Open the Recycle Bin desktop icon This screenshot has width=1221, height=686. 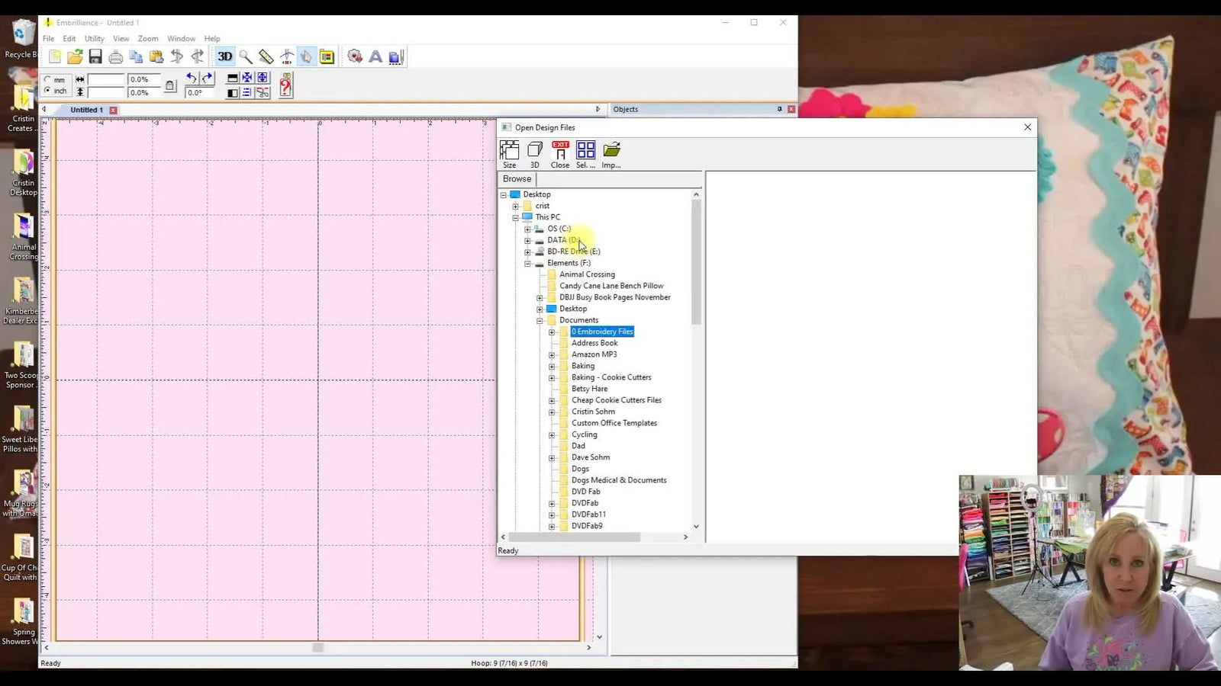(21, 38)
